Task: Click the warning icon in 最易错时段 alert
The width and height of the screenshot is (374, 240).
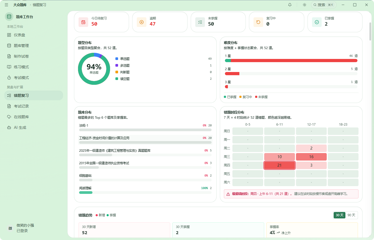Action: pos(228,194)
